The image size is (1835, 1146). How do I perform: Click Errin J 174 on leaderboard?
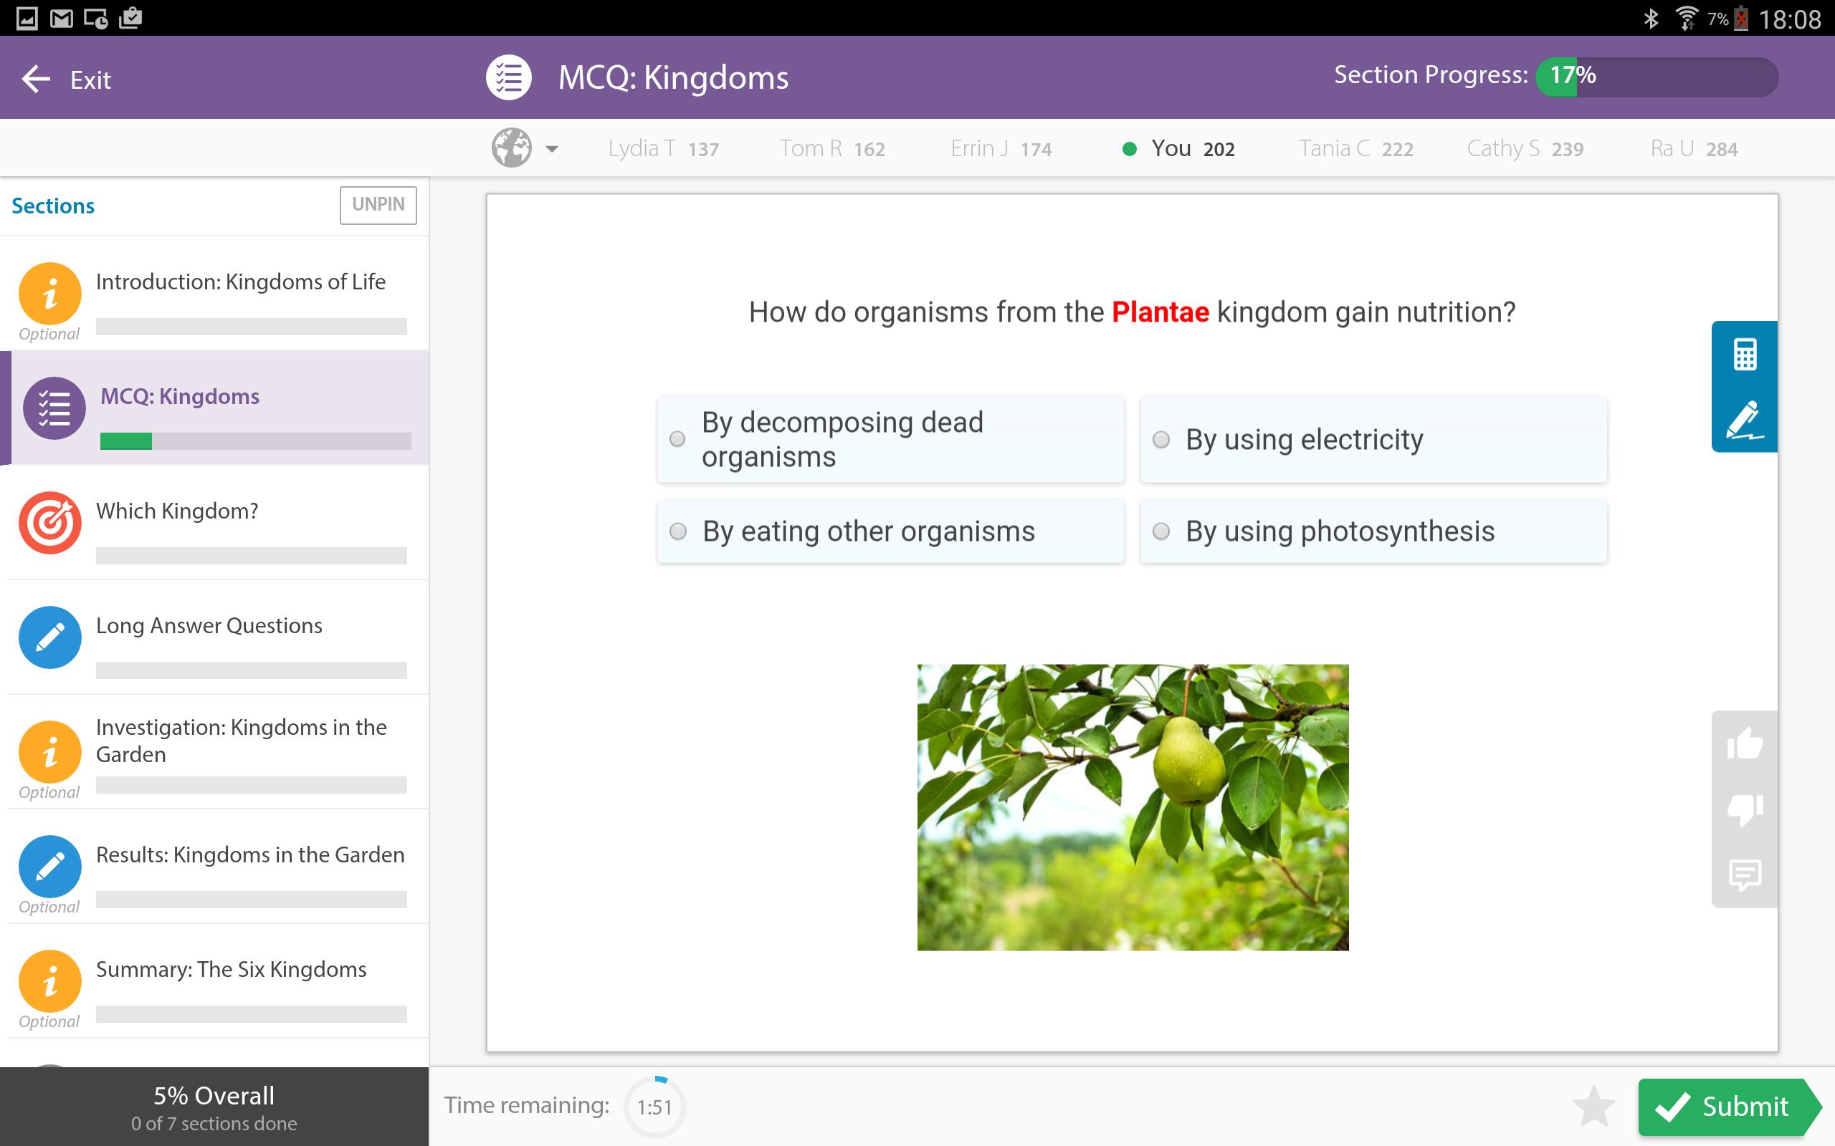coord(1001,148)
